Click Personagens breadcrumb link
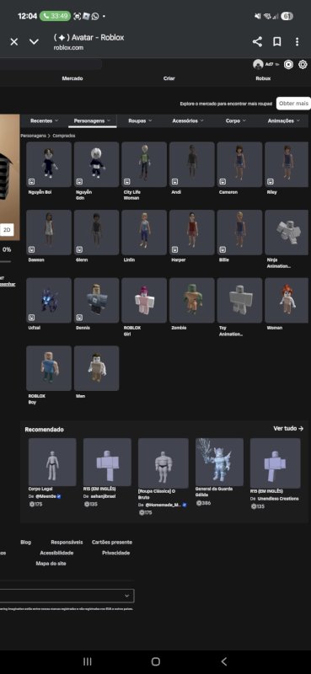 pos(33,136)
